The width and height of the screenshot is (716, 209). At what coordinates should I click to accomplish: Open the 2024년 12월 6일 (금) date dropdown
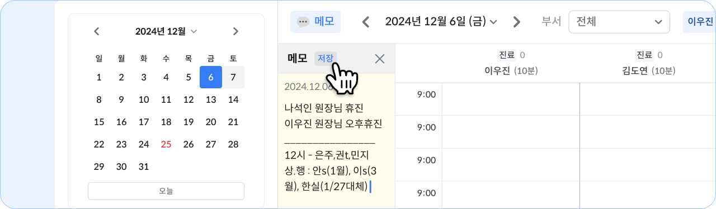(x=441, y=22)
